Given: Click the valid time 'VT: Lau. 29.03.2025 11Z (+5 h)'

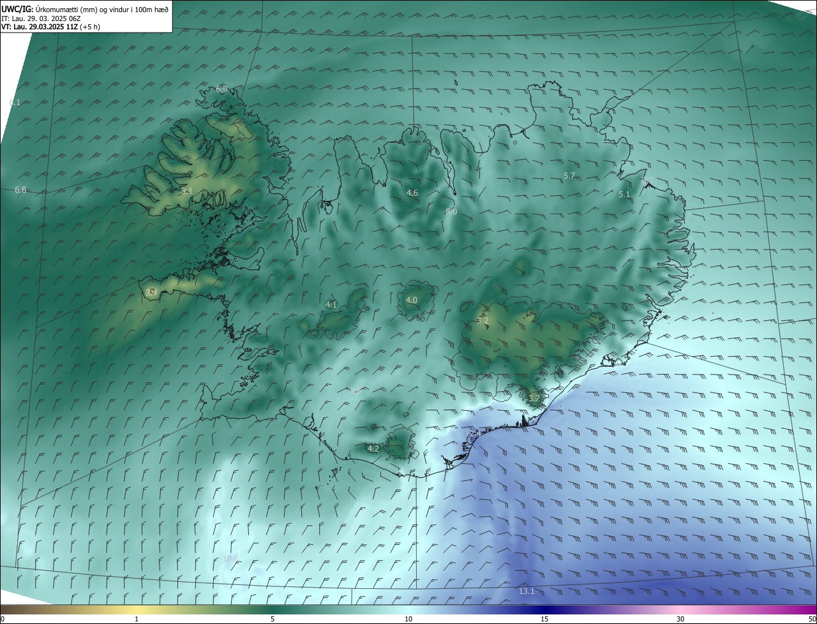Looking at the screenshot, I should [50, 27].
